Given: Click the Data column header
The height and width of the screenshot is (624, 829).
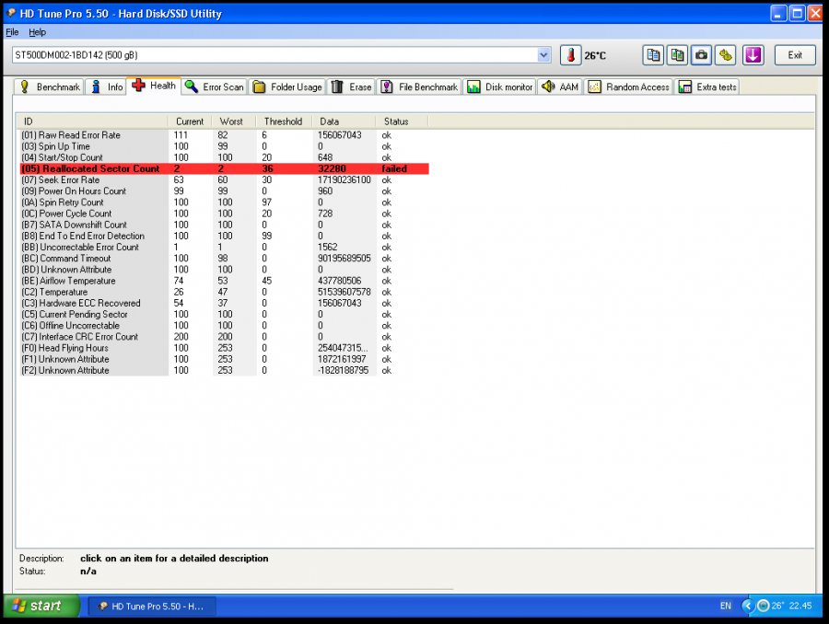Looking at the screenshot, I should [x=344, y=121].
